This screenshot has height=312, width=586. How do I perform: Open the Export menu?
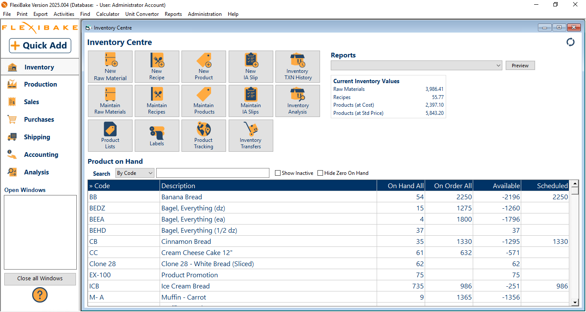click(41, 14)
